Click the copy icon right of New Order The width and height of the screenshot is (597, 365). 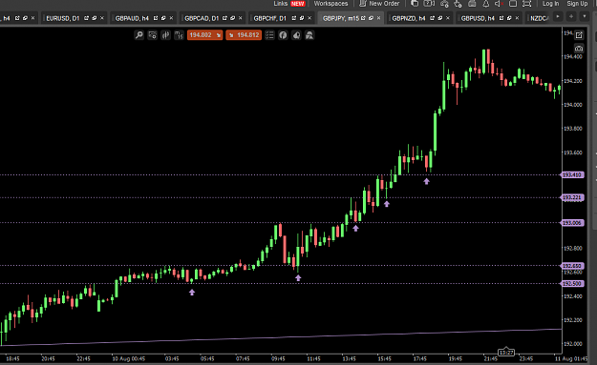pyautogui.click(x=415, y=4)
